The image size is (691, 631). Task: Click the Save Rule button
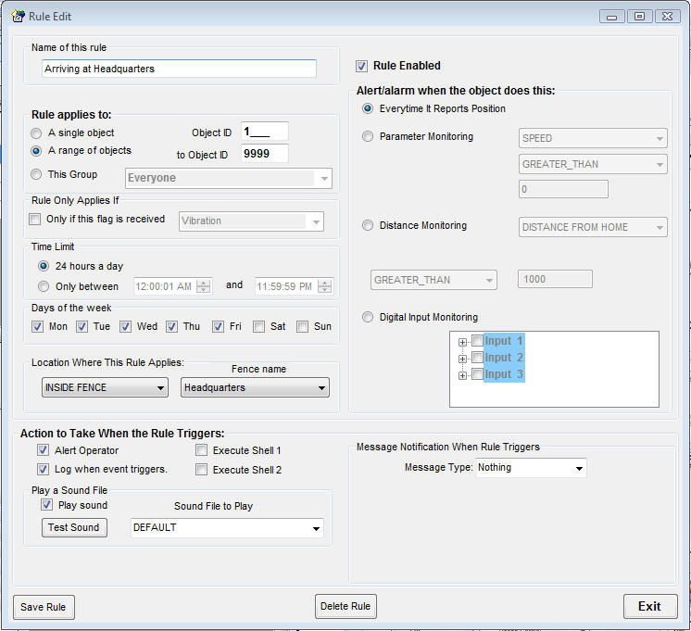(44, 607)
